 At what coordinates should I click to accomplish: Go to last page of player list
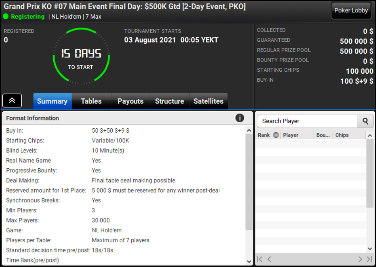[x=369, y=259]
